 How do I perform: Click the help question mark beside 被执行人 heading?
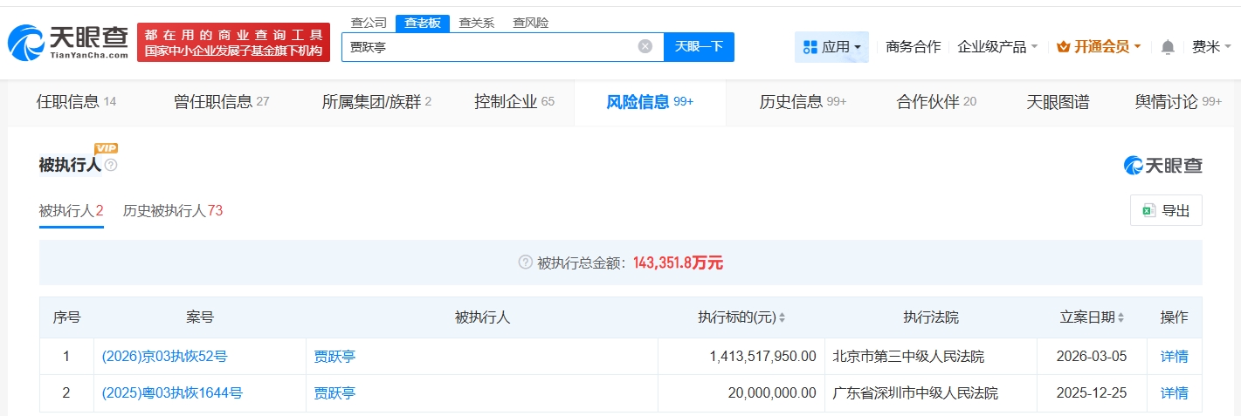[x=111, y=165]
